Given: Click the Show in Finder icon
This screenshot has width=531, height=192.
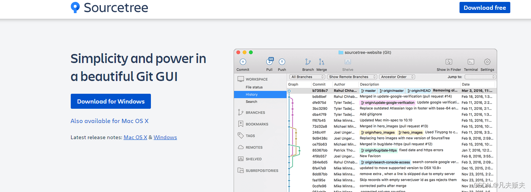Looking at the screenshot, I should tap(449, 62).
